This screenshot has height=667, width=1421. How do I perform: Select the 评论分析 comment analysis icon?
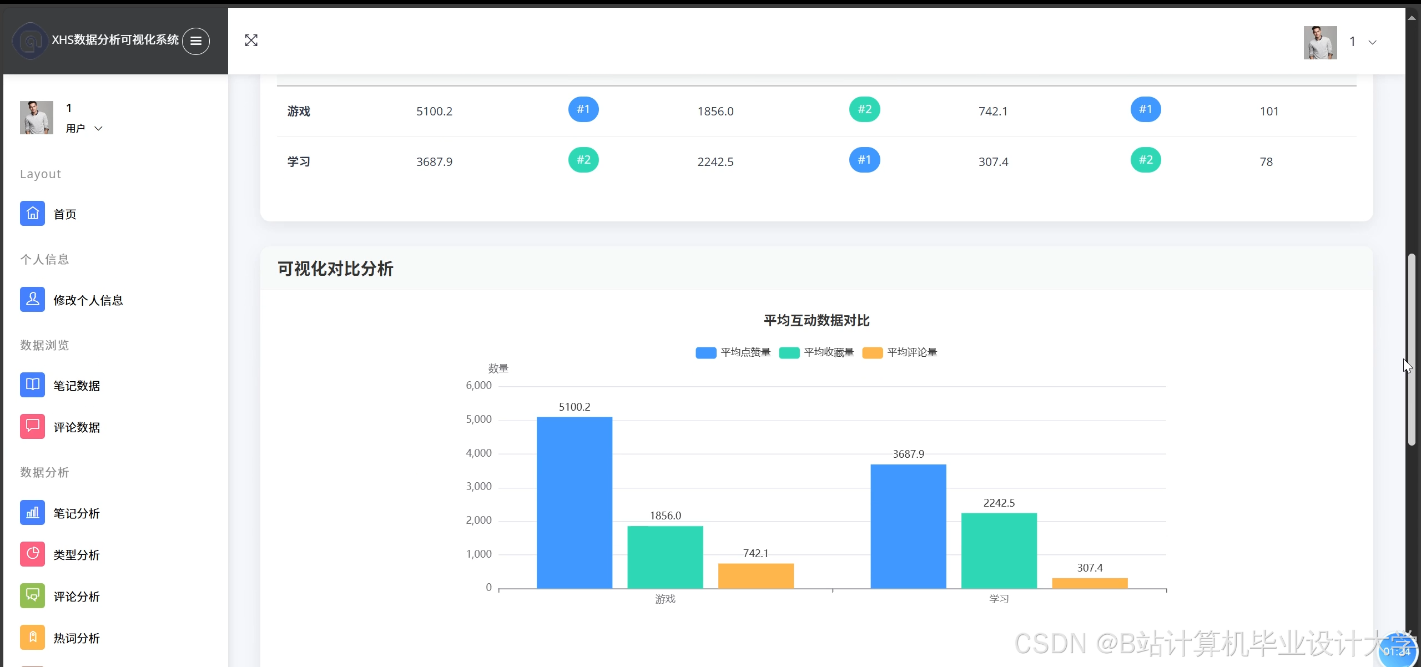[x=32, y=596]
